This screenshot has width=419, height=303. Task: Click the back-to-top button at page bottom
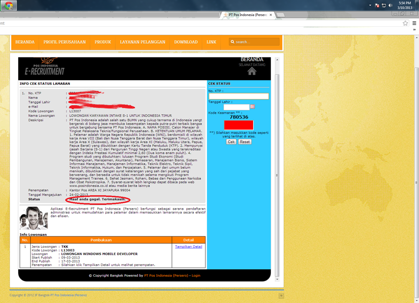(x=281, y=295)
